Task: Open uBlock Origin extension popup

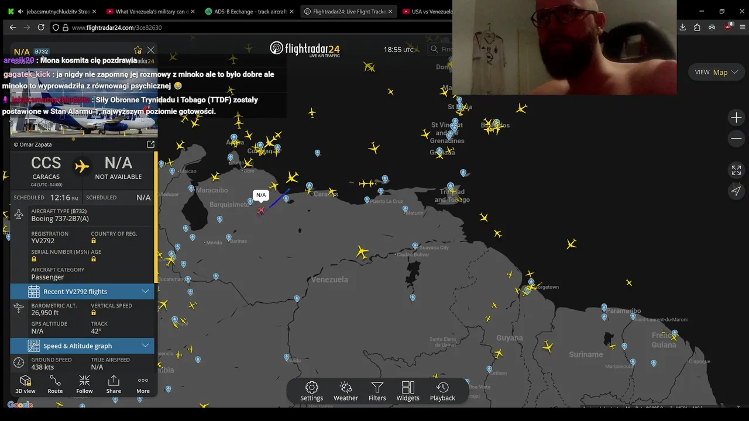Action: click(728, 27)
